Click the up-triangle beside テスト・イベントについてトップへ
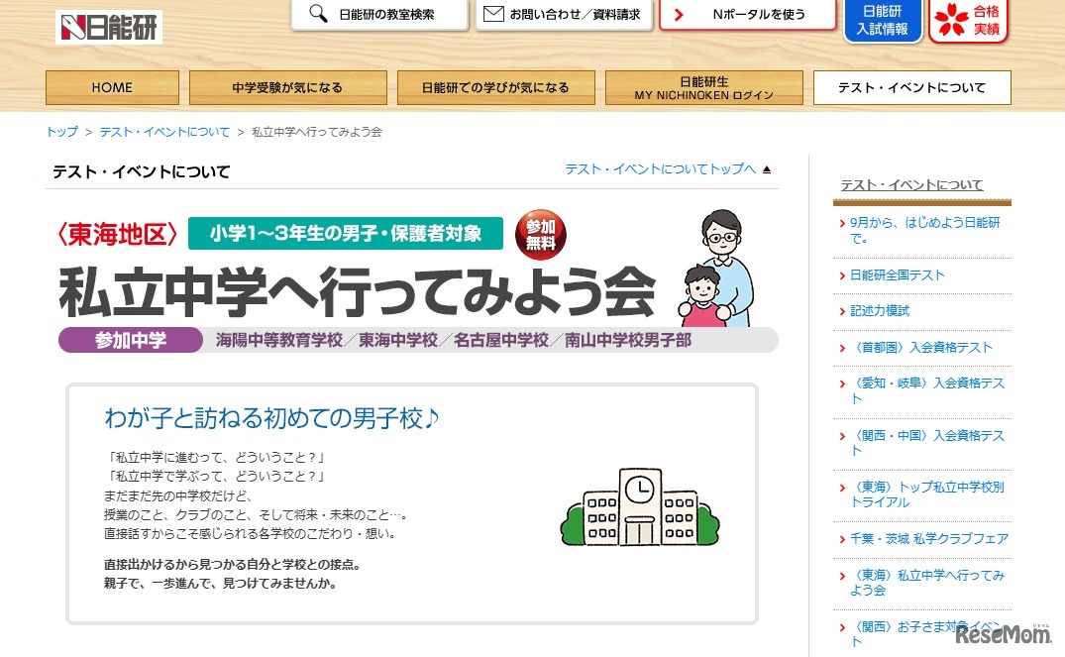The height and width of the screenshot is (657, 1065). [x=766, y=168]
